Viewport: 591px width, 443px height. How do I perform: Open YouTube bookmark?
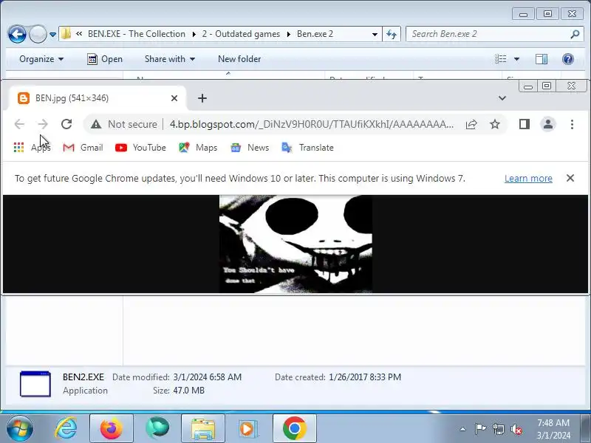pyautogui.click(x=140, y=147)
